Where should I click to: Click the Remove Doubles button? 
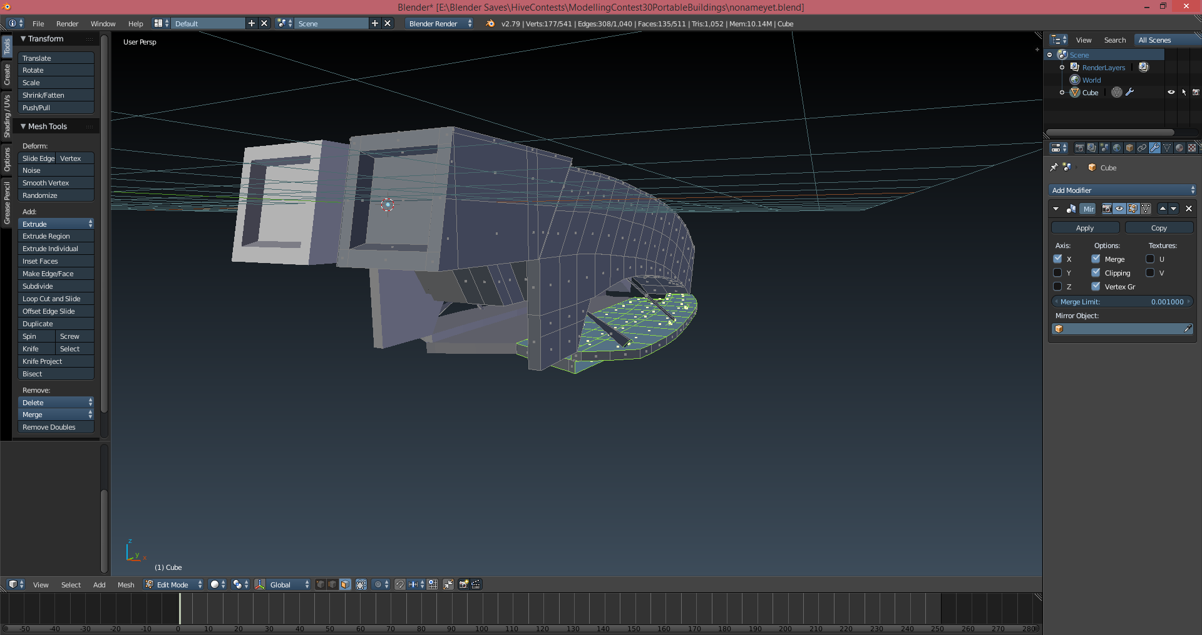pyautogui.click(x=56, y=427)
